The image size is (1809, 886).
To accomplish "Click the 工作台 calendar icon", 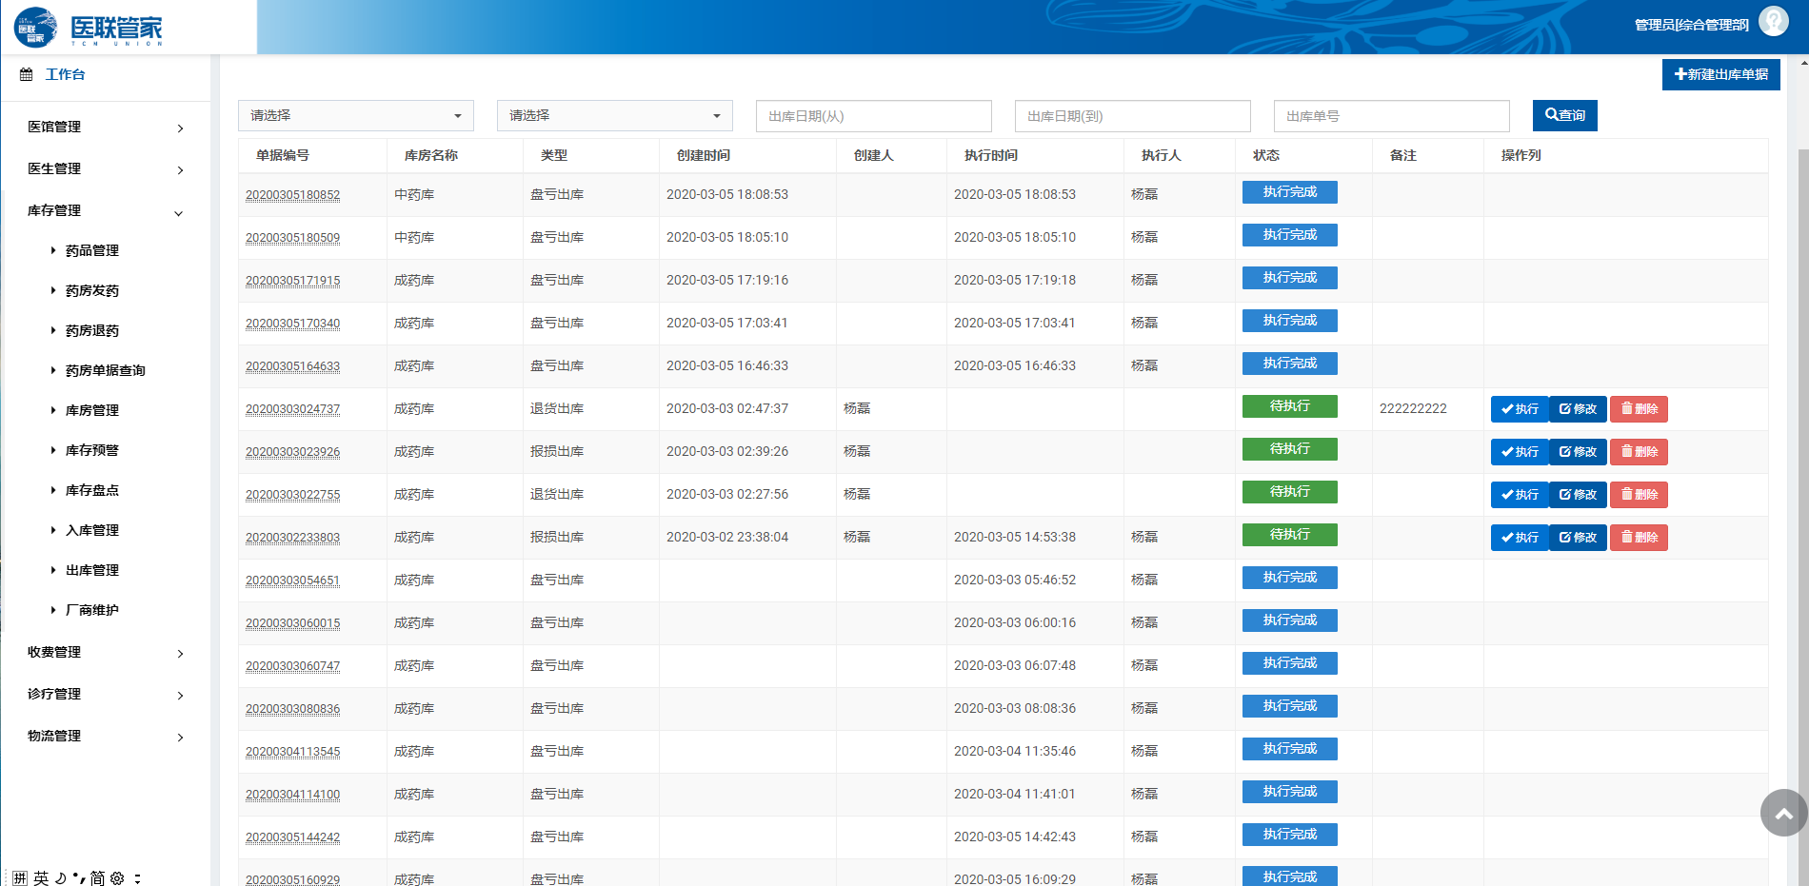I will (x=27, y=74).
